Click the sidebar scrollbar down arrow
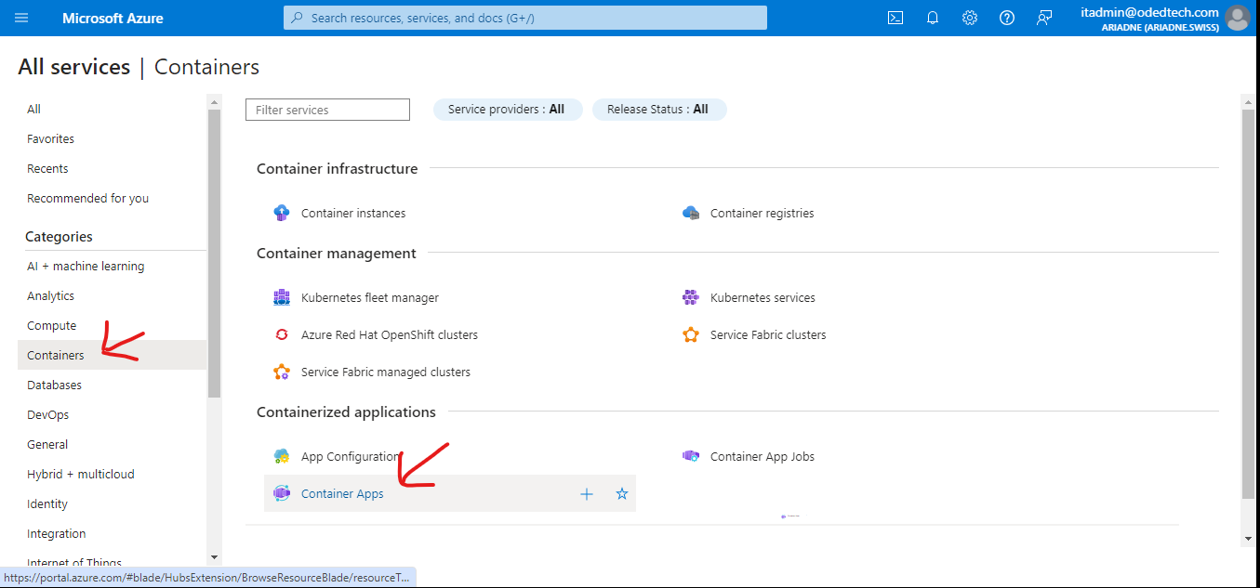The image size is (1260, 588). (x=215, y=556)
